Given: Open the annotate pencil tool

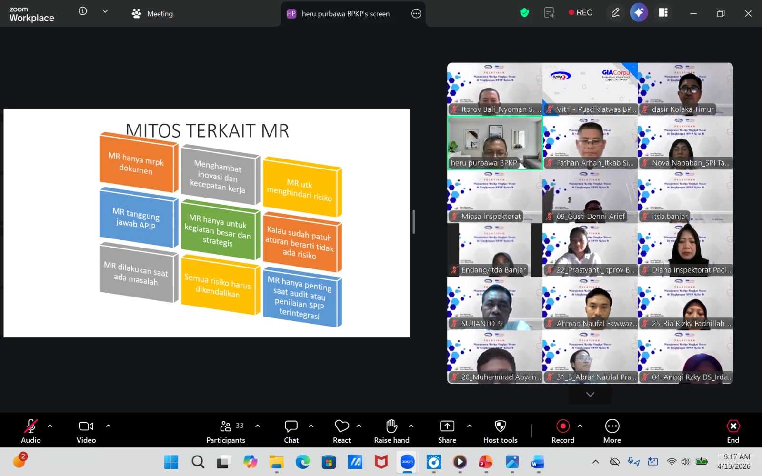Looking at the screenshot, I should (615, 13).
